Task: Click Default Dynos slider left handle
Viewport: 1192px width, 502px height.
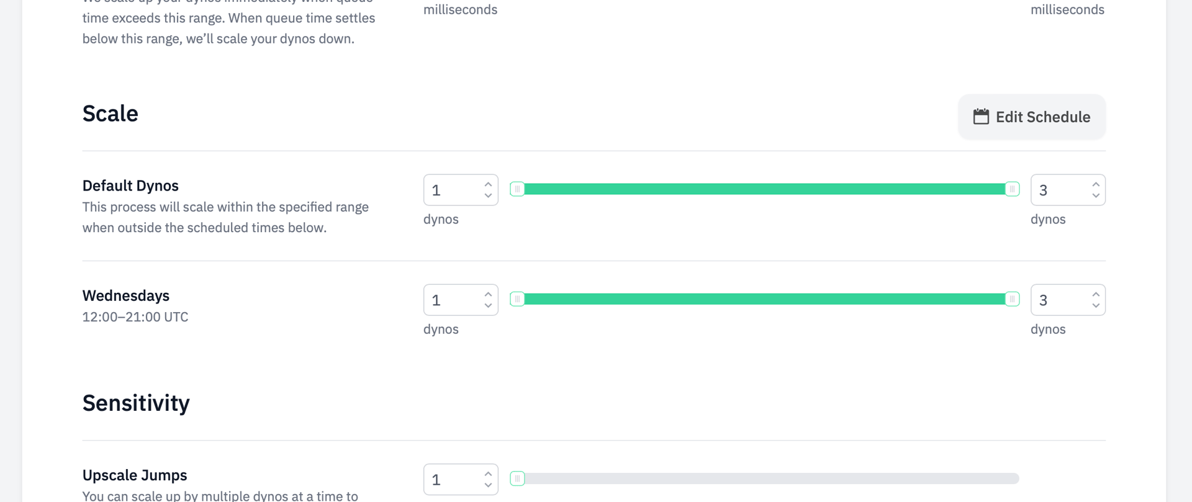Action: pyautogui.click(x=517, y=189)
